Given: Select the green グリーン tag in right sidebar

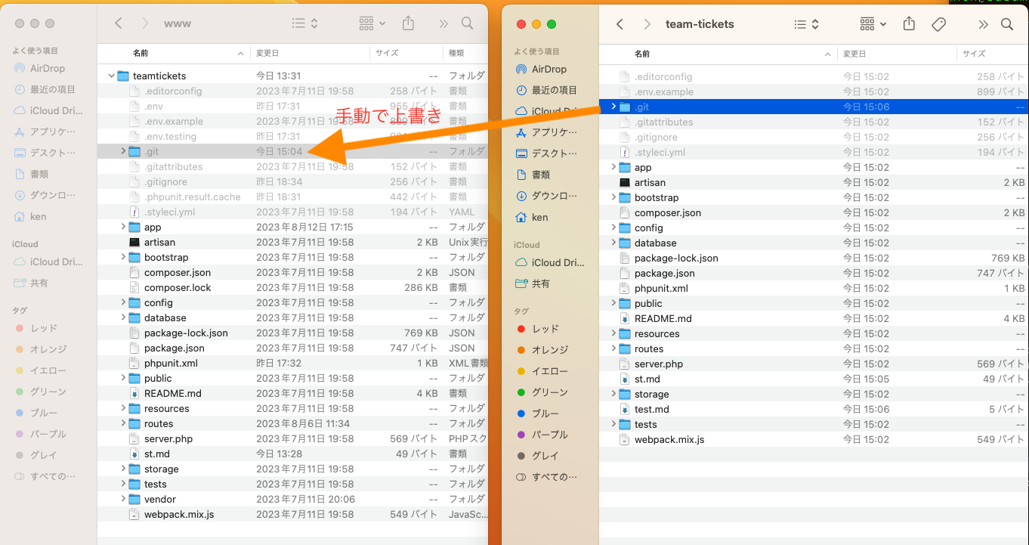Looking at the screenshot, I should tap(549, 392).
